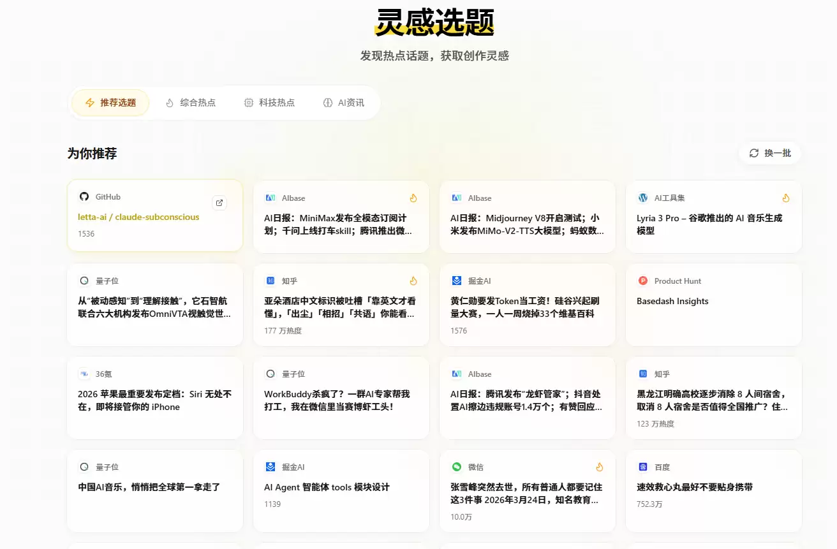Click the refresh icon beside 换一批

tap(754, 153)
